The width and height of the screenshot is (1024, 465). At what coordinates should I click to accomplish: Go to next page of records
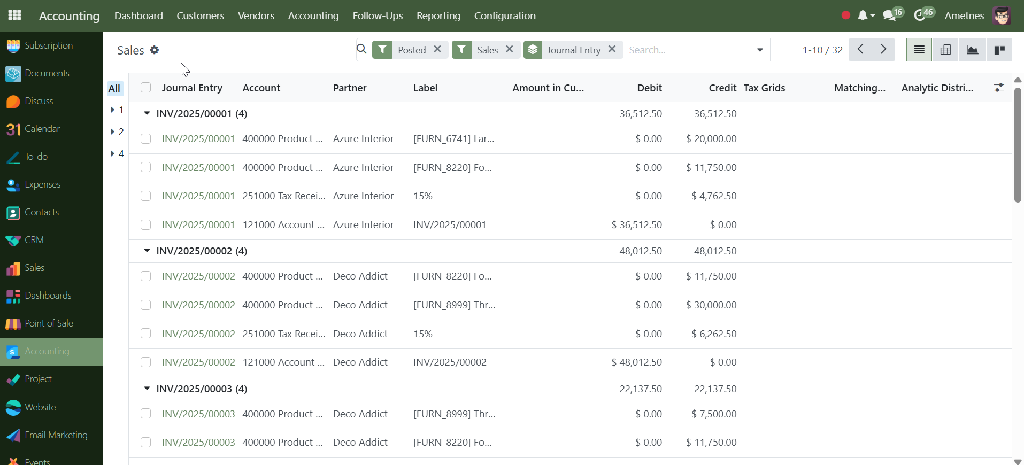tap(883, 50)
